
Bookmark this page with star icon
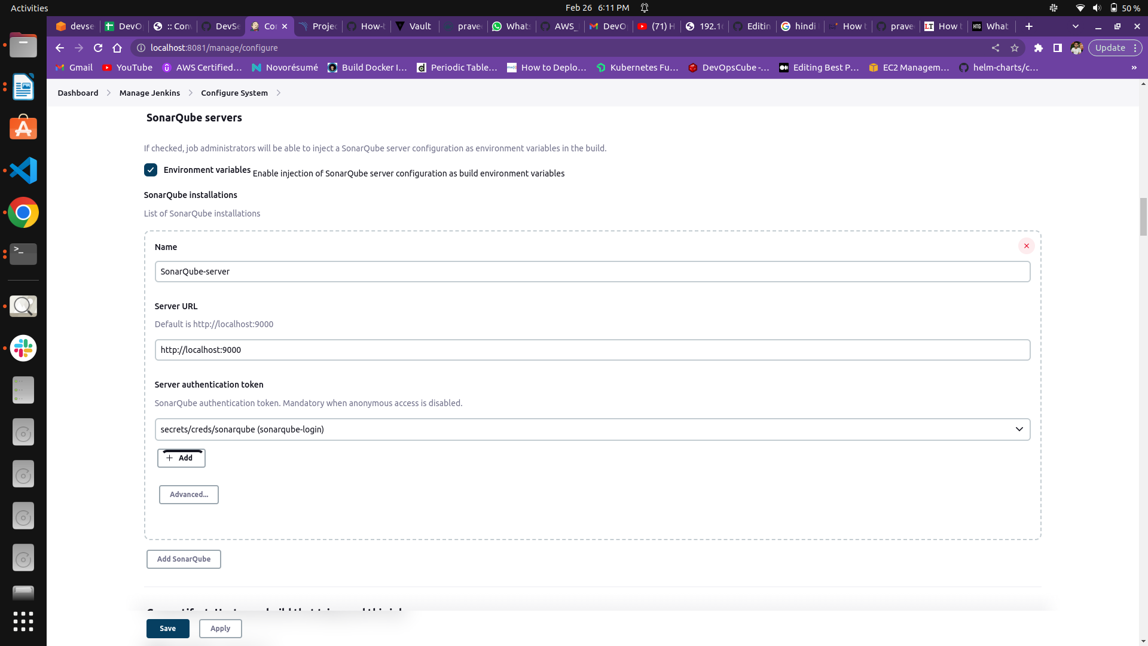tap(1015, 48)
